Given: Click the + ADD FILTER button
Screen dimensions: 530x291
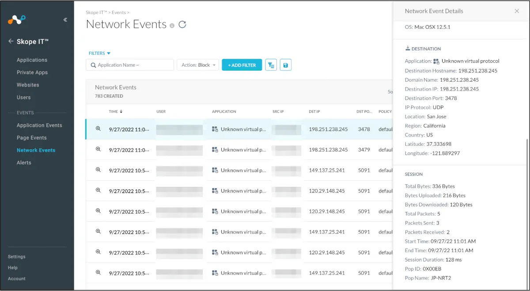Looking at the screenshot, I should 242,65.
